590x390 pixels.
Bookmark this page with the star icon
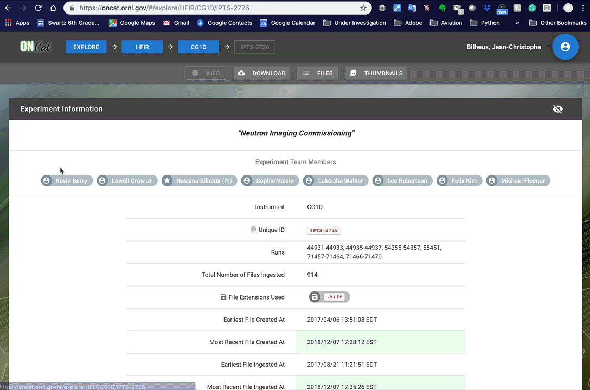click(363, 8)
